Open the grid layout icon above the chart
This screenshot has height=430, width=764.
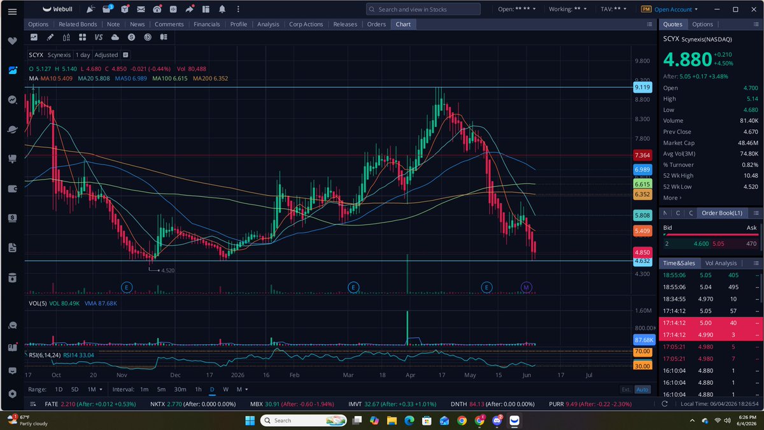[x=83, y=38]
